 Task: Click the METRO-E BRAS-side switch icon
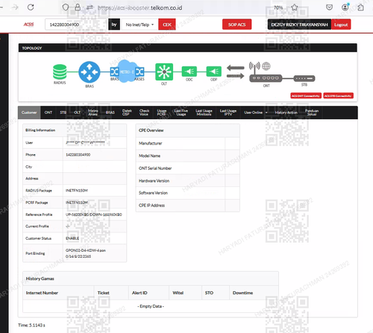pyautogui.click(x=114, y=72)
